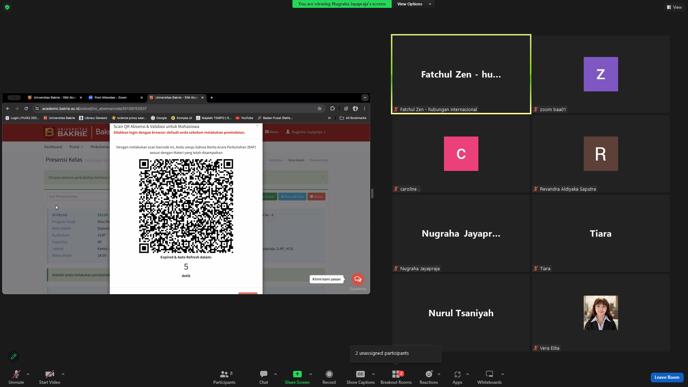
Task: Click the Nugraha Jayapraja participant tile
Action: pyautogui.click(x=461, y=233)
